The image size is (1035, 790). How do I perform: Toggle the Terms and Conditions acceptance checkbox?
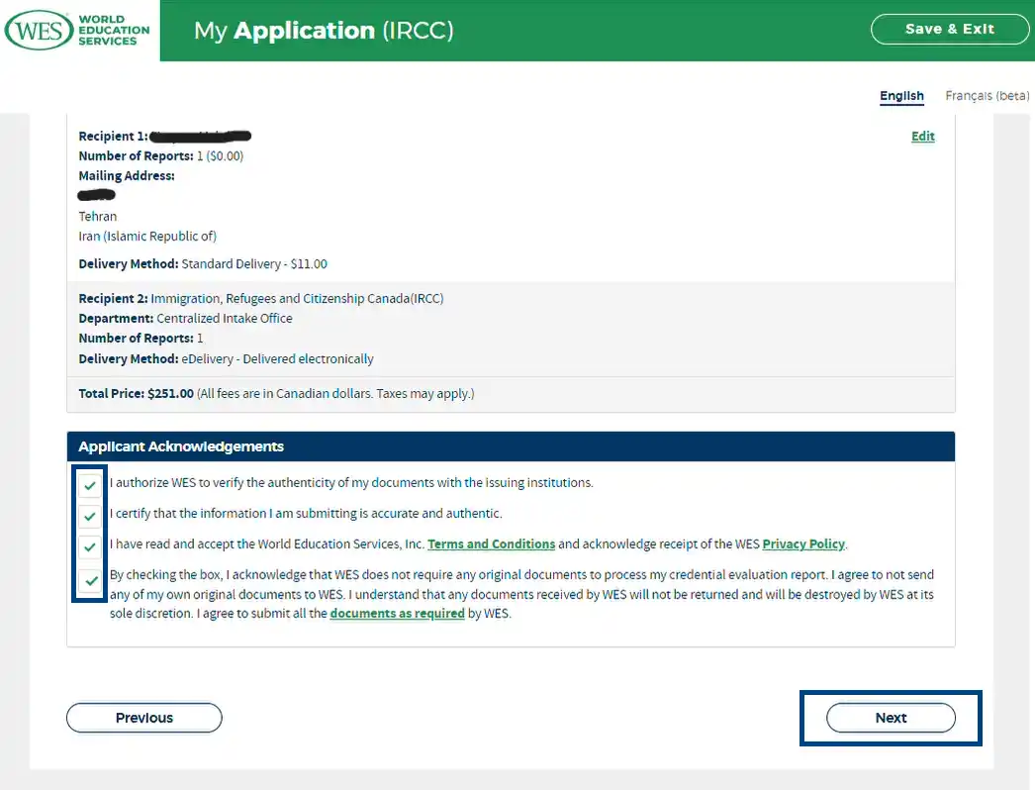pyautogui.click(x=90, y=546)
